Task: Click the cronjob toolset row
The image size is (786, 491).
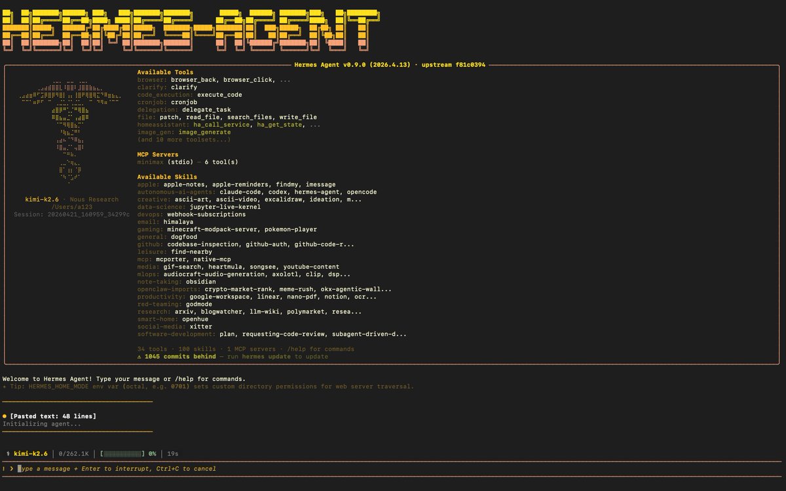Action: [x=167, y=102]
